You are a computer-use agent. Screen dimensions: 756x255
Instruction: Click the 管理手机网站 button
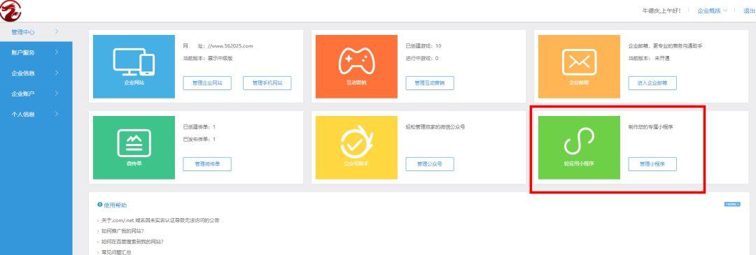(x=267, y=82)
